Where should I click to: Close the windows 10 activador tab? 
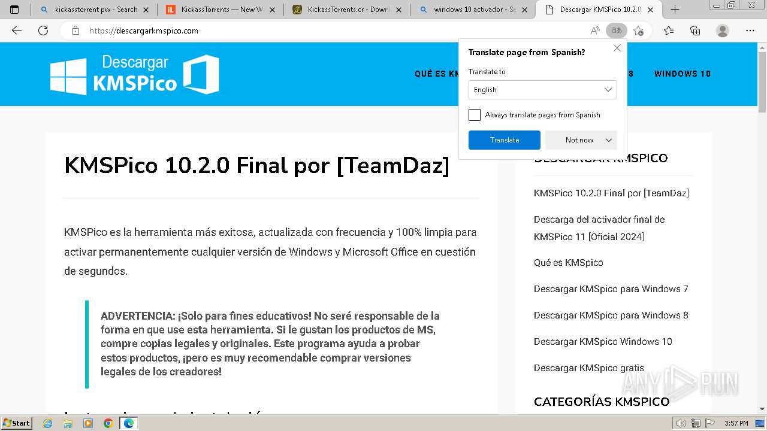(524, 10)
